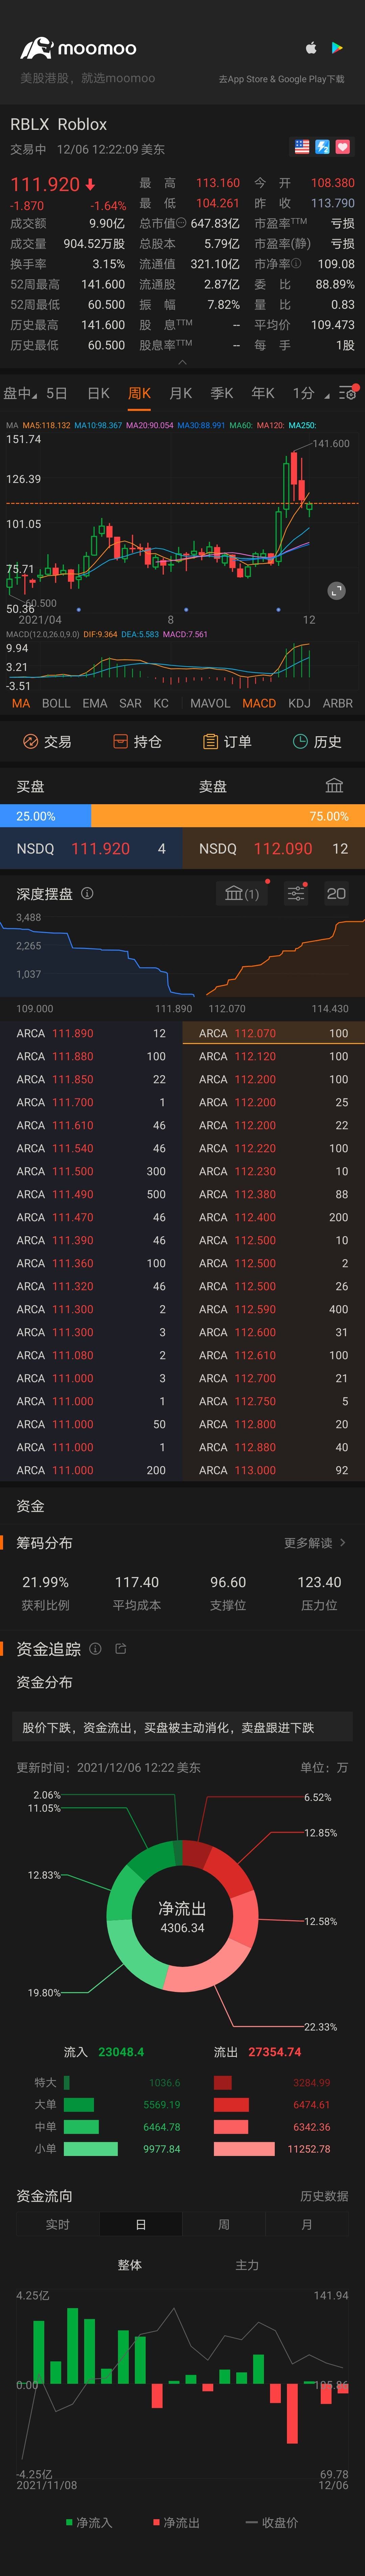Tap the Google Play icon
This screenshot has height=2576, width=365.
(x=338, y=47)
